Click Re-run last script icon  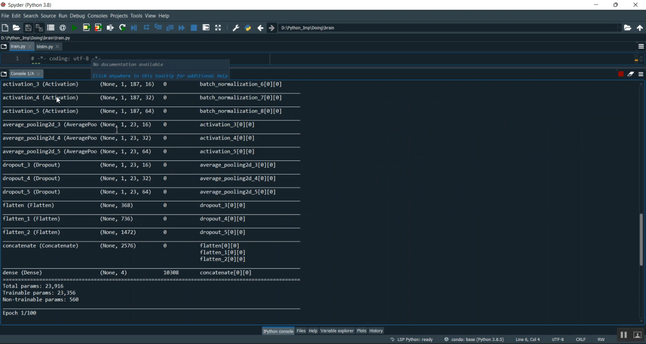pos(122,28)
